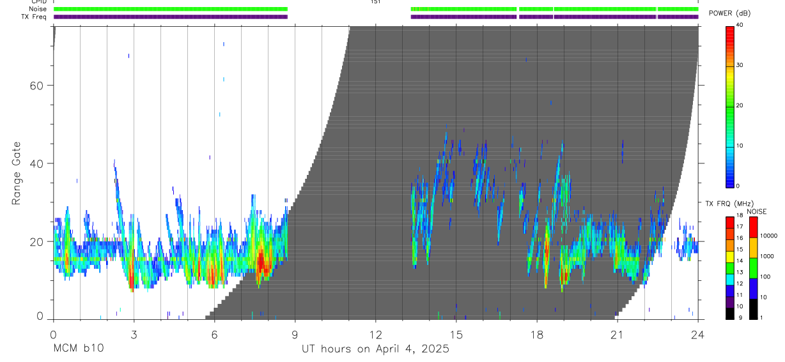Click the 3 hour tick label

(133, 334)
